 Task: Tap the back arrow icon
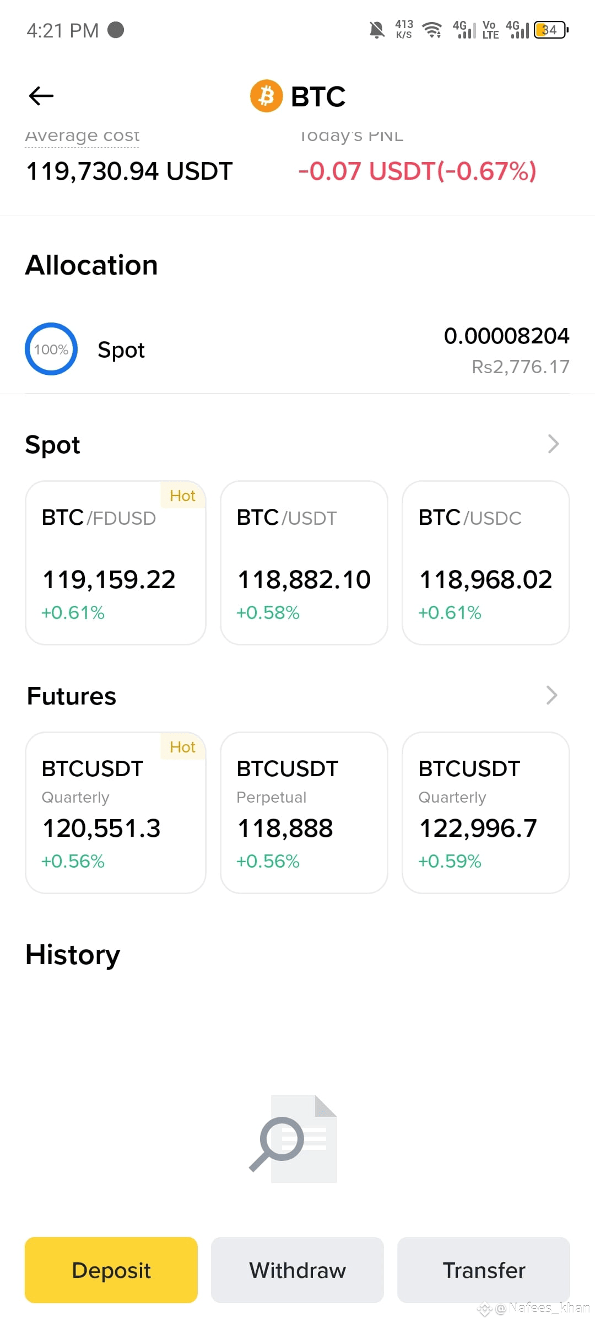pyautogui.click(x=41, y=96)
